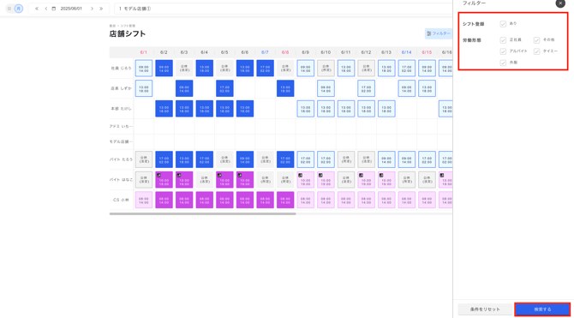574x318 pixels.
Task: Go to previous period with single-left arrow
Action: coord(45,9)
